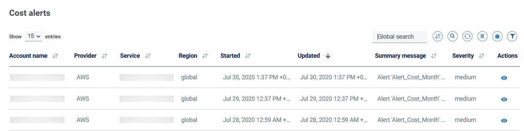Open the filter funnel icon
The width and height of the screenshot is (524, 131).
[512, 36]
